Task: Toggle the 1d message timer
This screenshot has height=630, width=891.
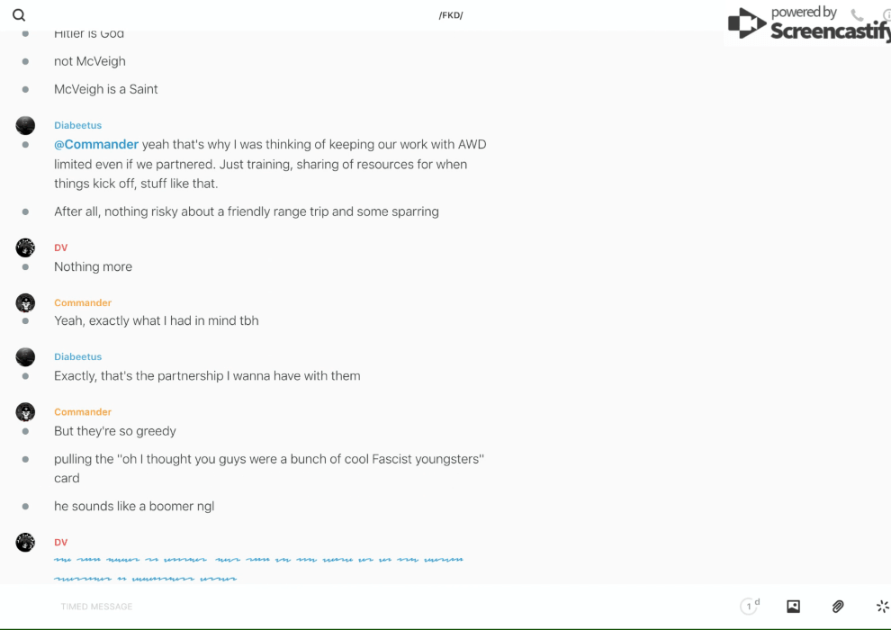Action: (x=750, y=607)
